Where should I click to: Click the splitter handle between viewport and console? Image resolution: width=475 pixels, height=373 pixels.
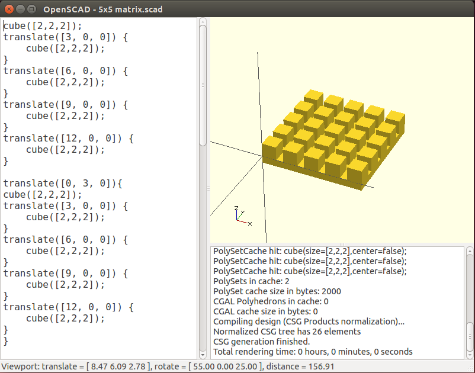point(342,245)
